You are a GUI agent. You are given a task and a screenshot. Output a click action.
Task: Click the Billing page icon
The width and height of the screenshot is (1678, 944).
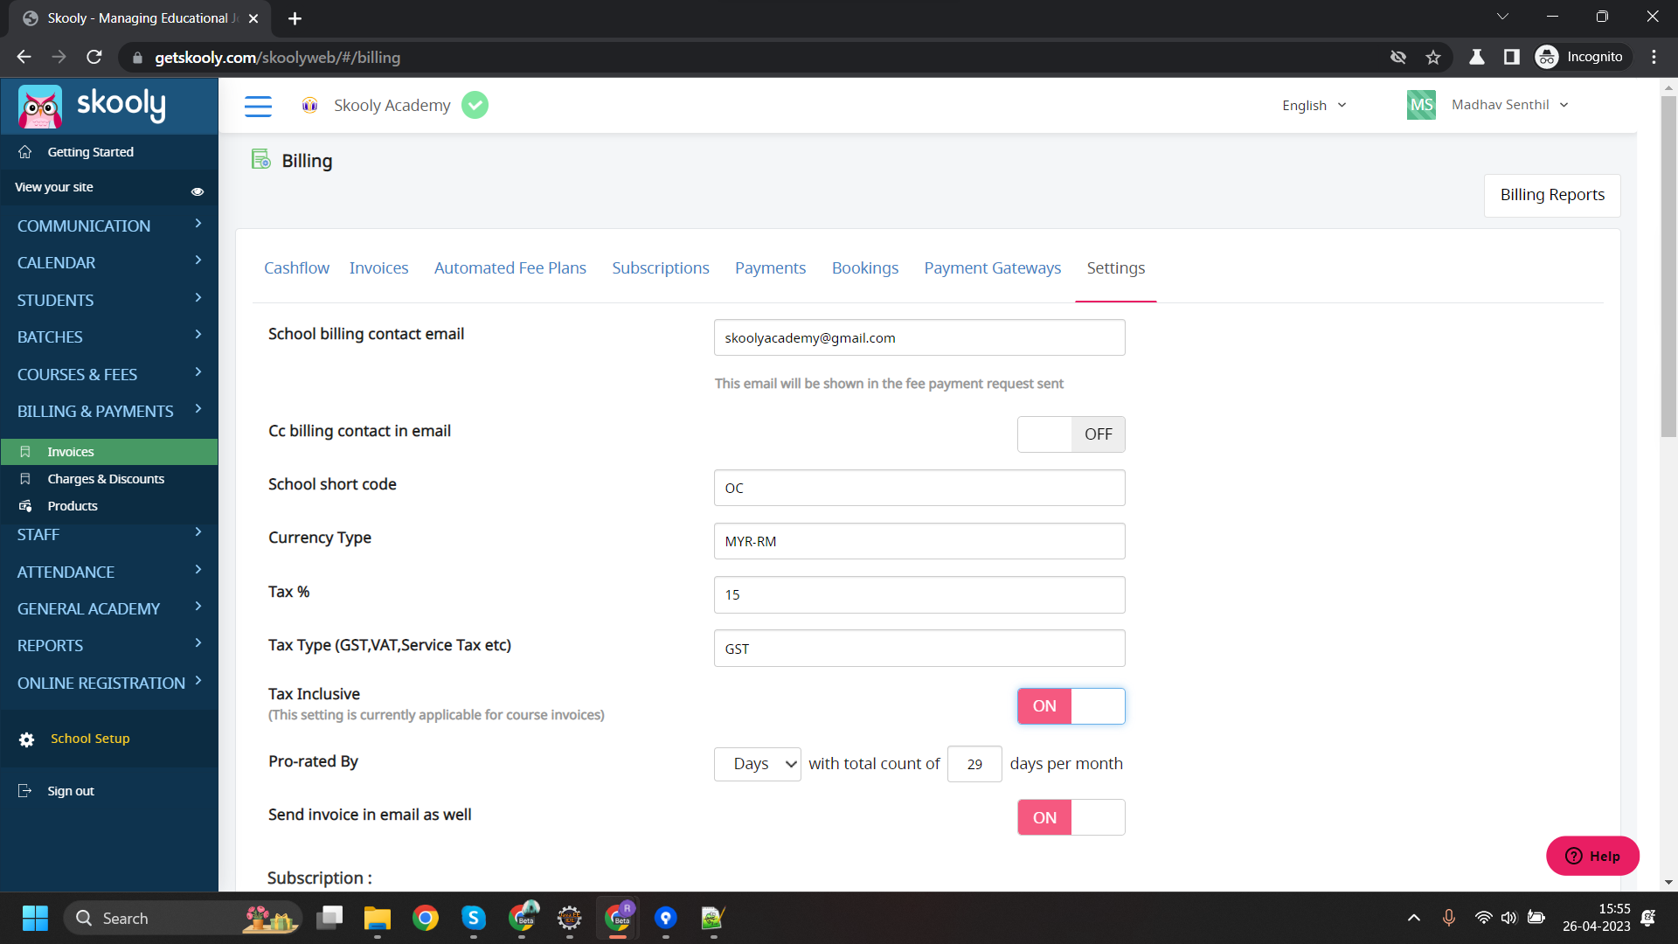[260, 159]
